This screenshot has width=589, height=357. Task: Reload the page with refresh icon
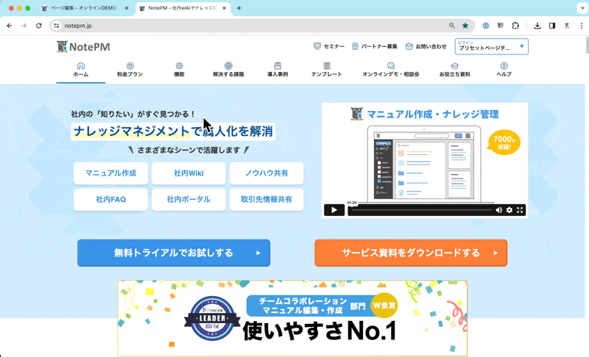click(39, 26)
